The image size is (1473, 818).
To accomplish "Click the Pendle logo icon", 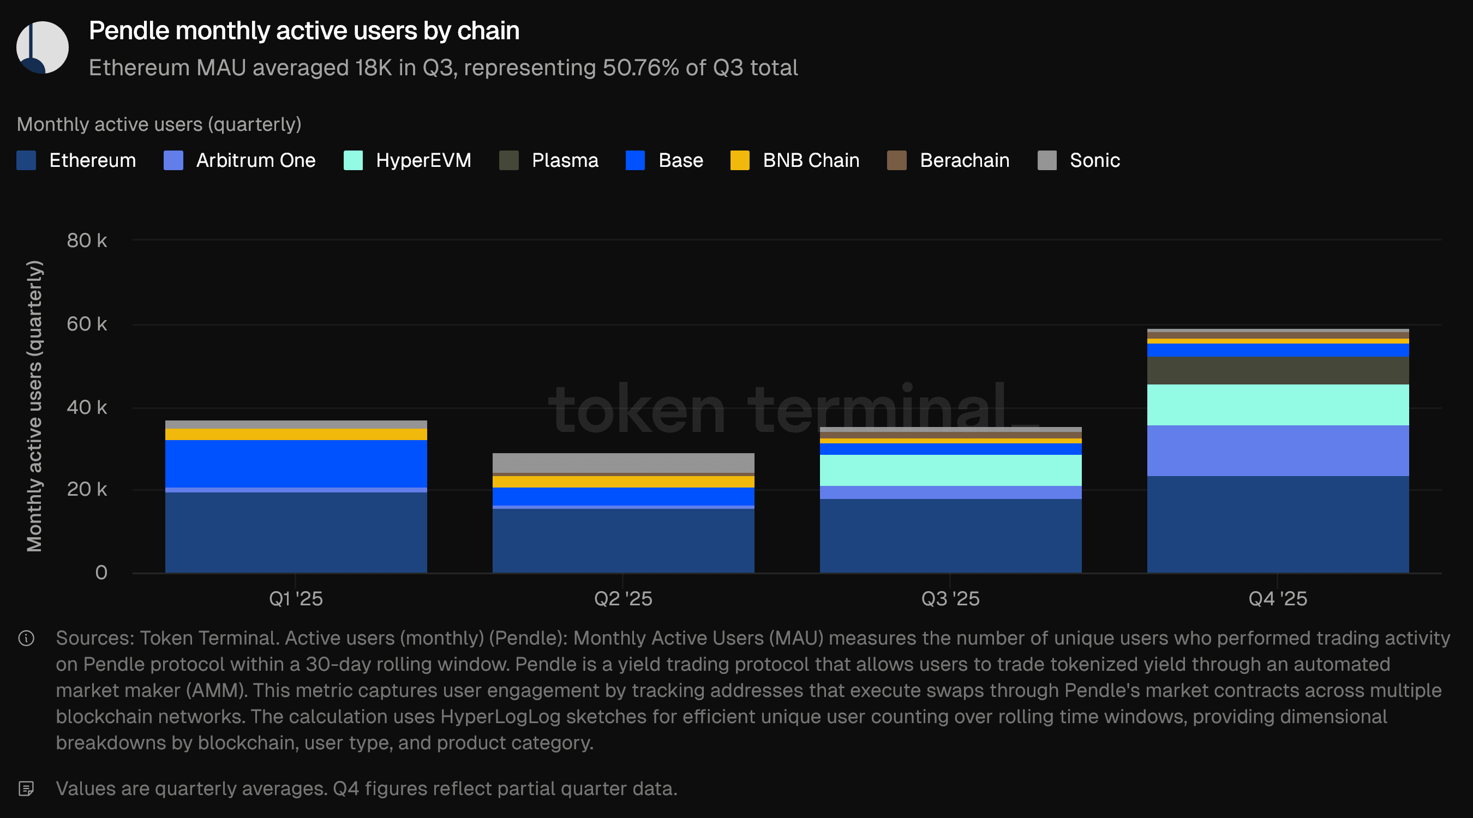I will 43,47.
